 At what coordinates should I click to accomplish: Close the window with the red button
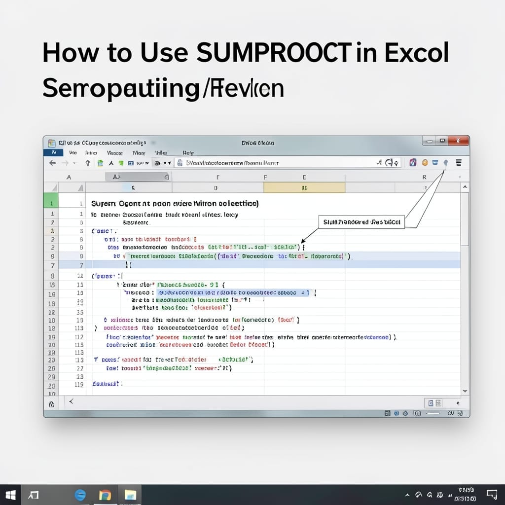coord(459,141)
